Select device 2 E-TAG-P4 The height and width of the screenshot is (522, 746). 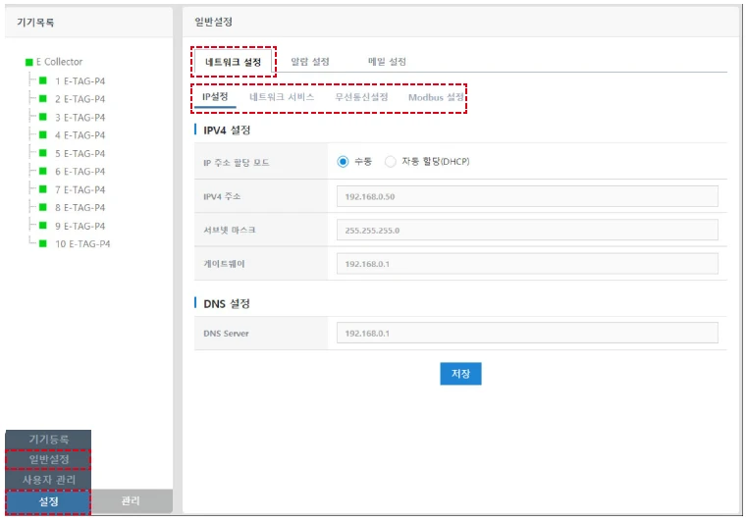(x=80, y=99)
